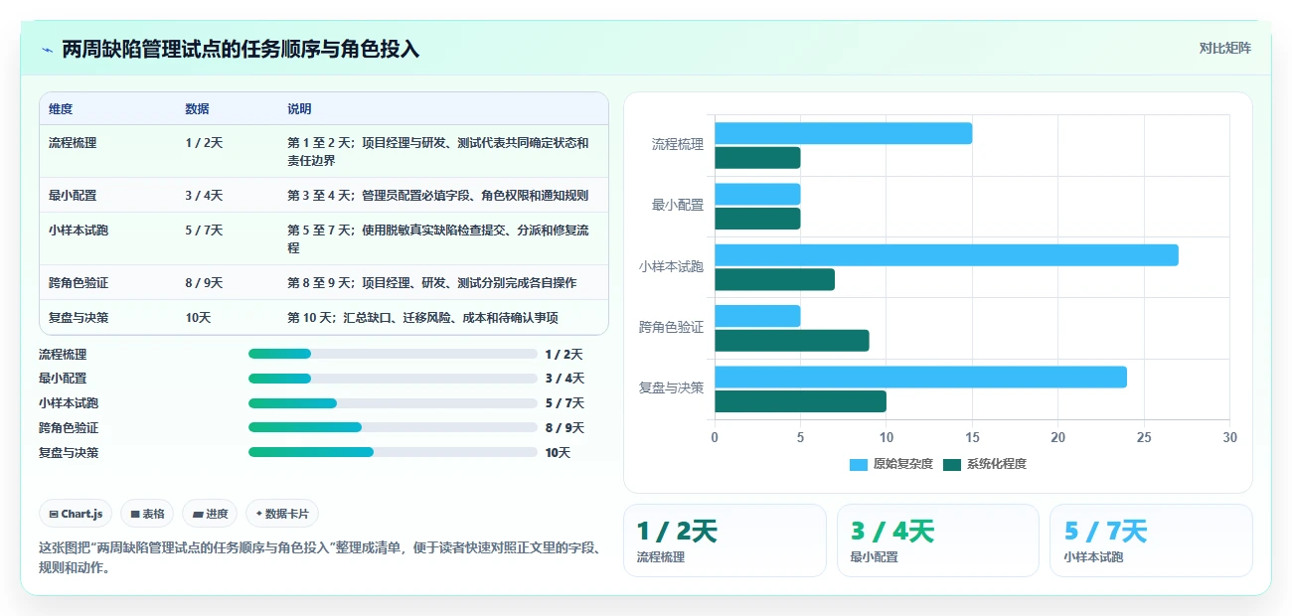Click the table data cell '8 / 9天'
The image size is (1292, 616).
pos(204,283)
